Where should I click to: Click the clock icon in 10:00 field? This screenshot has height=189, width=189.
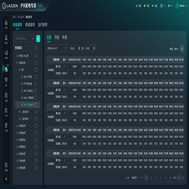pos(79,49)
